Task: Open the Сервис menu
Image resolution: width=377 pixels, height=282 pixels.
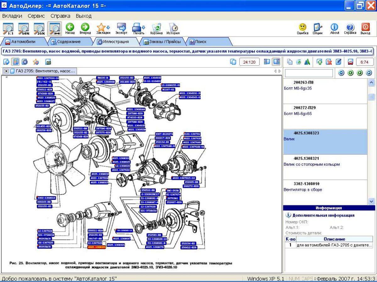Action: pos(36,16)
